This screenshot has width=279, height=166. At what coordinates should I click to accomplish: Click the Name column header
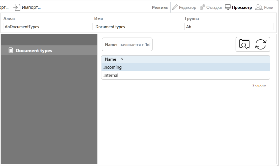coord(111,59)
